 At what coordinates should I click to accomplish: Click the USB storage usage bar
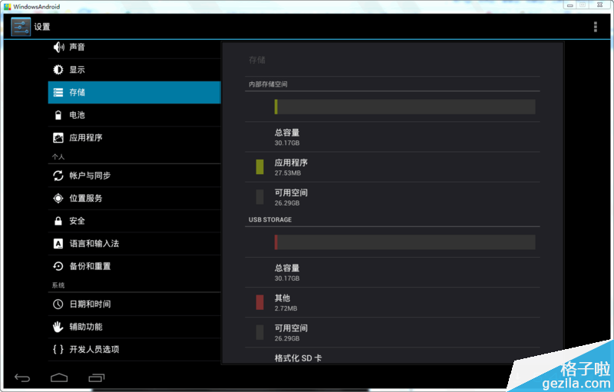coord(405,242)
